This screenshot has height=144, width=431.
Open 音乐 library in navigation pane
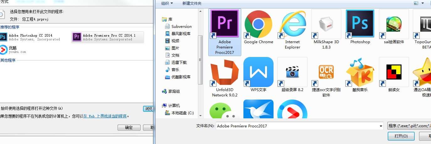click(x=172, y=70)
